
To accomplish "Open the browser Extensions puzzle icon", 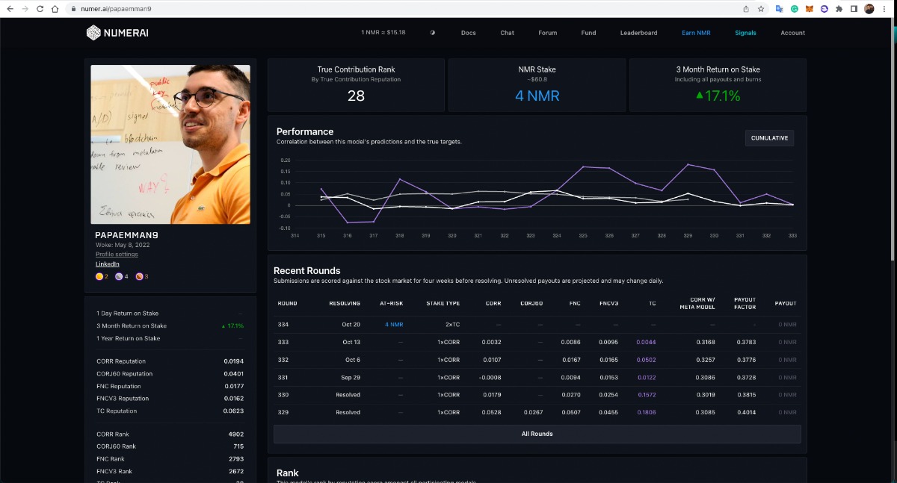I will point(839,9).
